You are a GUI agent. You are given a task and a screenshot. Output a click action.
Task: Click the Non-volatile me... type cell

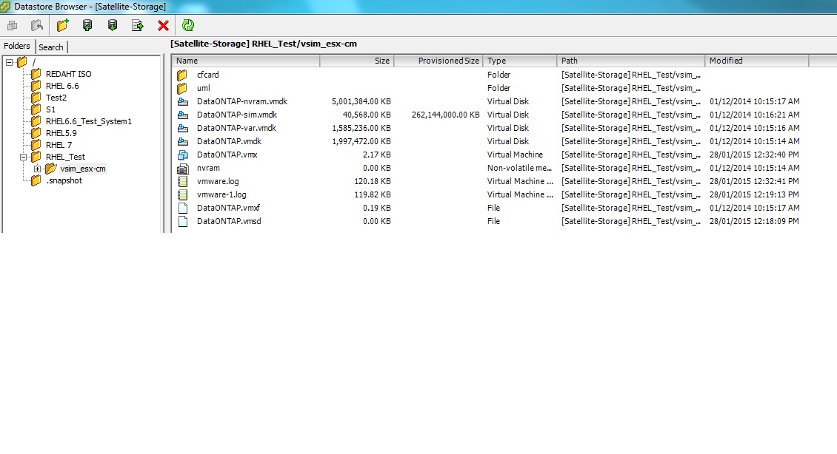(x=519, y=168)
